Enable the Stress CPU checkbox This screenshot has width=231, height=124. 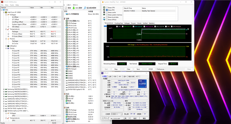(107, 7)
